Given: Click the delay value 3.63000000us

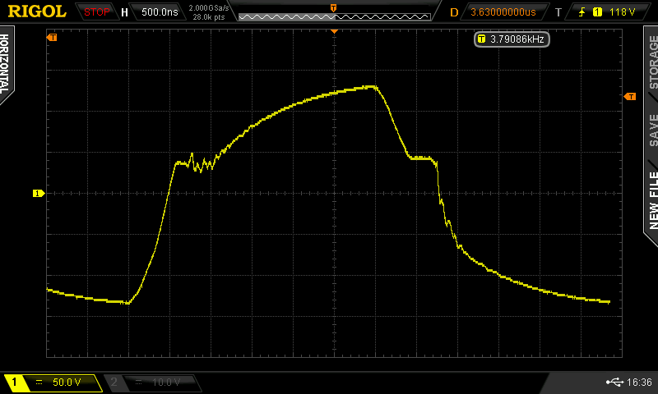Looking at the screenshot, I should 503,12.
